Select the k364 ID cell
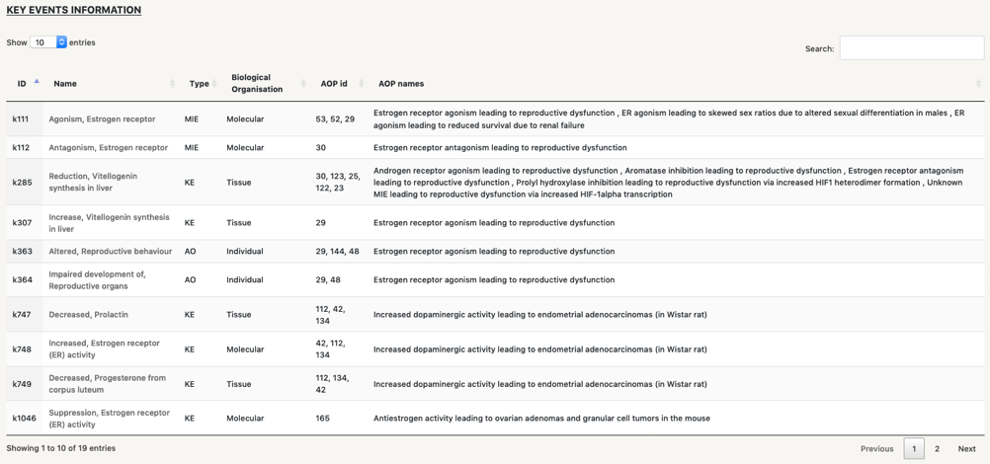The width and height of the screenshot is (990, 464). tap(25, 279)
